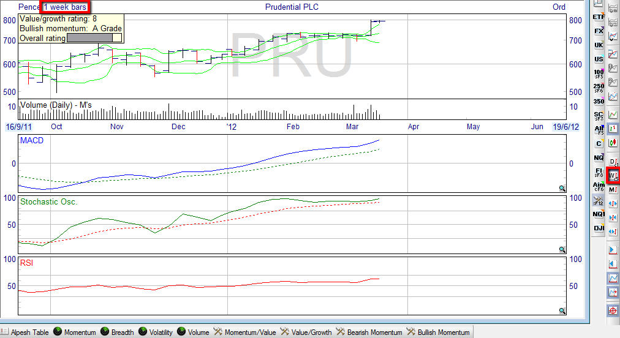The width and height of the screenshot is (620, 338).
Task: Switch to the Volume tab
Action: click(194, 332)
